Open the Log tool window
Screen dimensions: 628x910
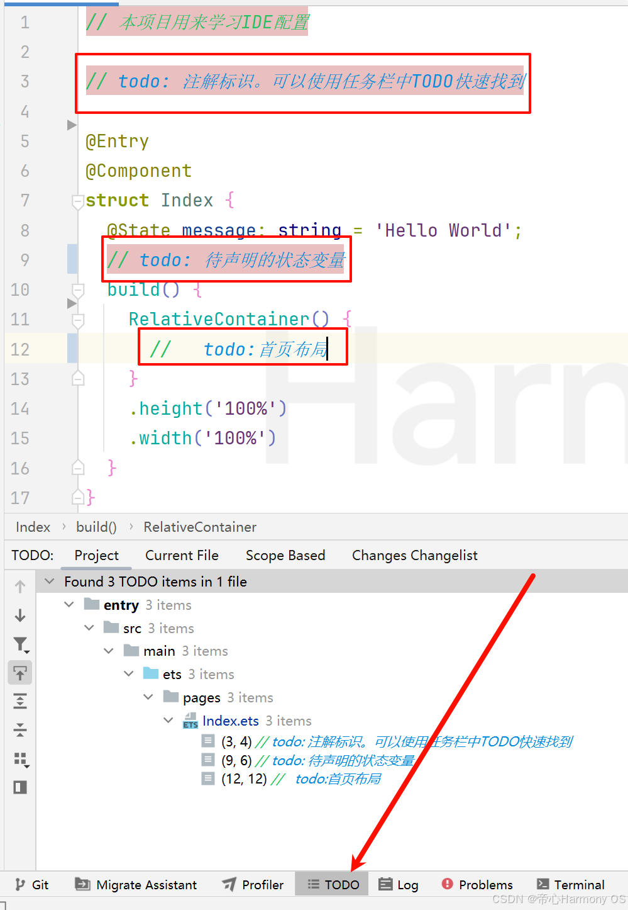pos(399,884)
